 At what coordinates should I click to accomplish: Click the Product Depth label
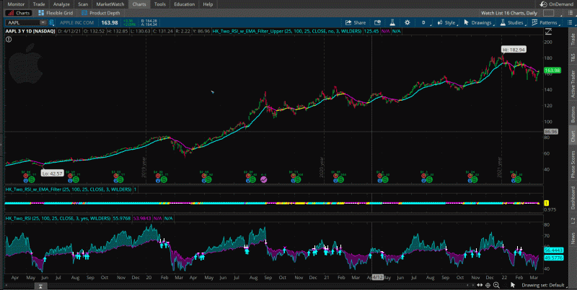click(x=105, y=13)
